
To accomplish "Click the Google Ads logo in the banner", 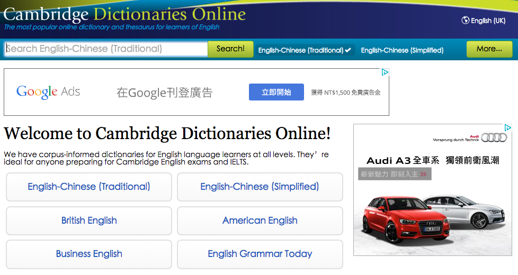I will coord(48,91).
